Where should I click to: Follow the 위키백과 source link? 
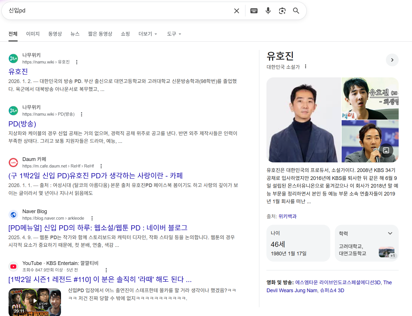click(x=287, y=216)
